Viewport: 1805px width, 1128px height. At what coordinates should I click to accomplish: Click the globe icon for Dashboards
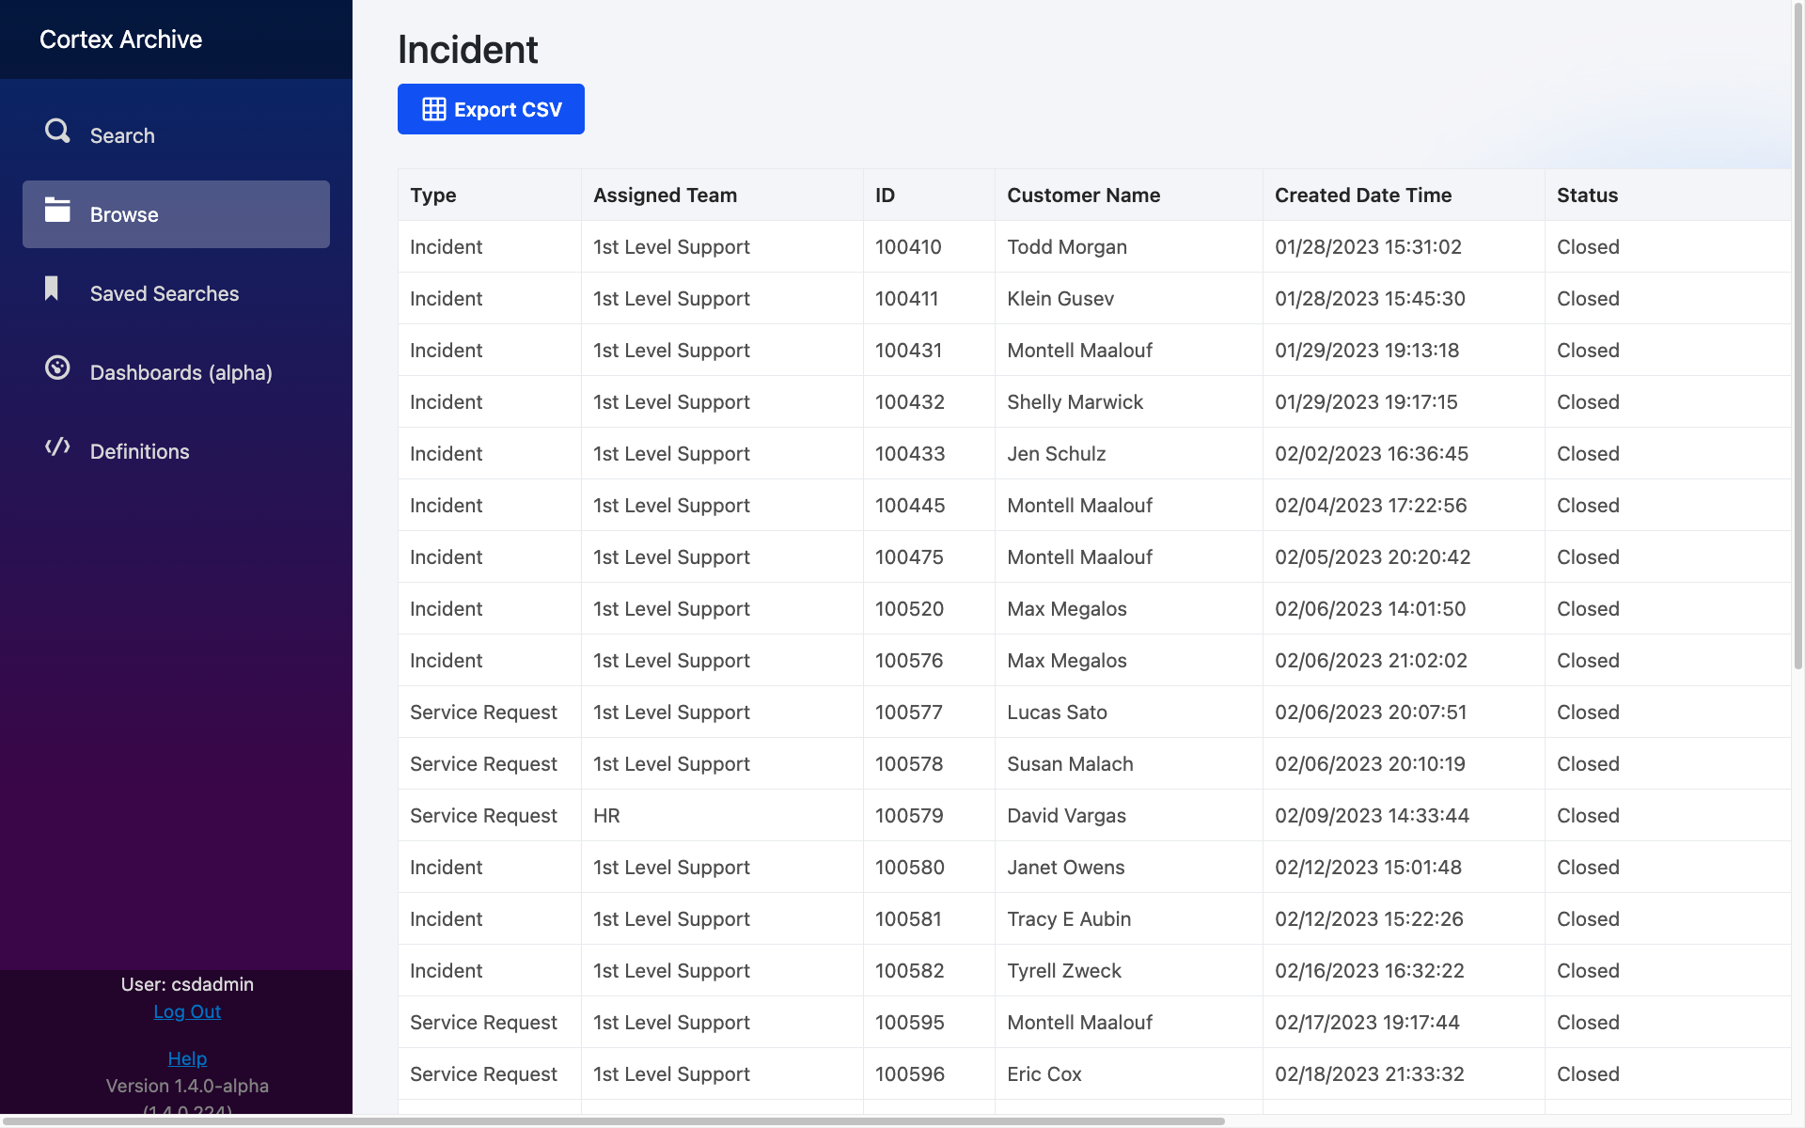56,368
